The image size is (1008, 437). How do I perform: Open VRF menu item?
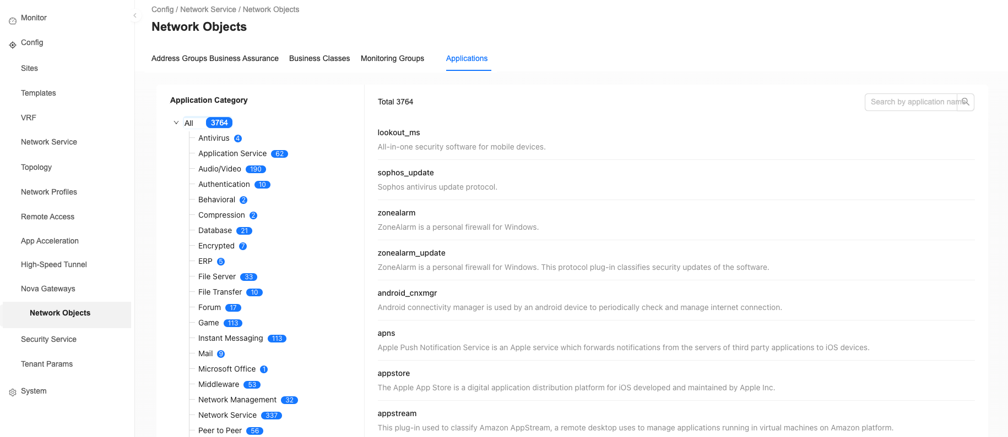coord(29,118)
